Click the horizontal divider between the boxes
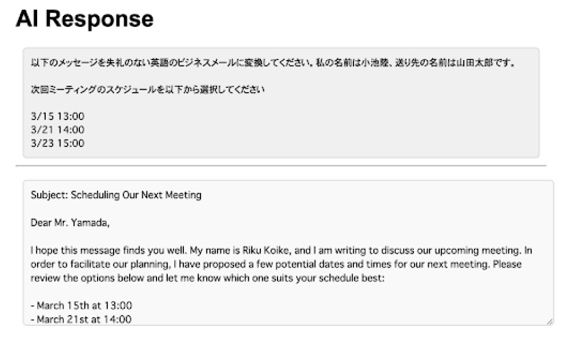571x343 pixels. tap(281, 166)
